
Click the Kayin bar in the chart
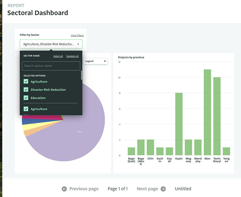(x=179, y=124)
